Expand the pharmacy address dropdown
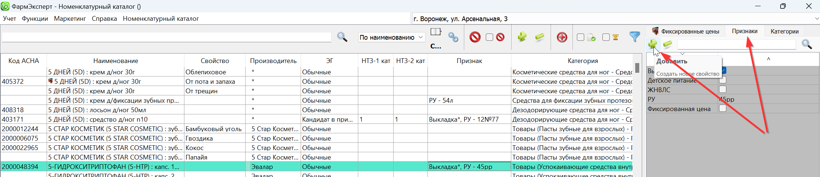Viewport: 820px width, 177px height. tap(816, 19)
